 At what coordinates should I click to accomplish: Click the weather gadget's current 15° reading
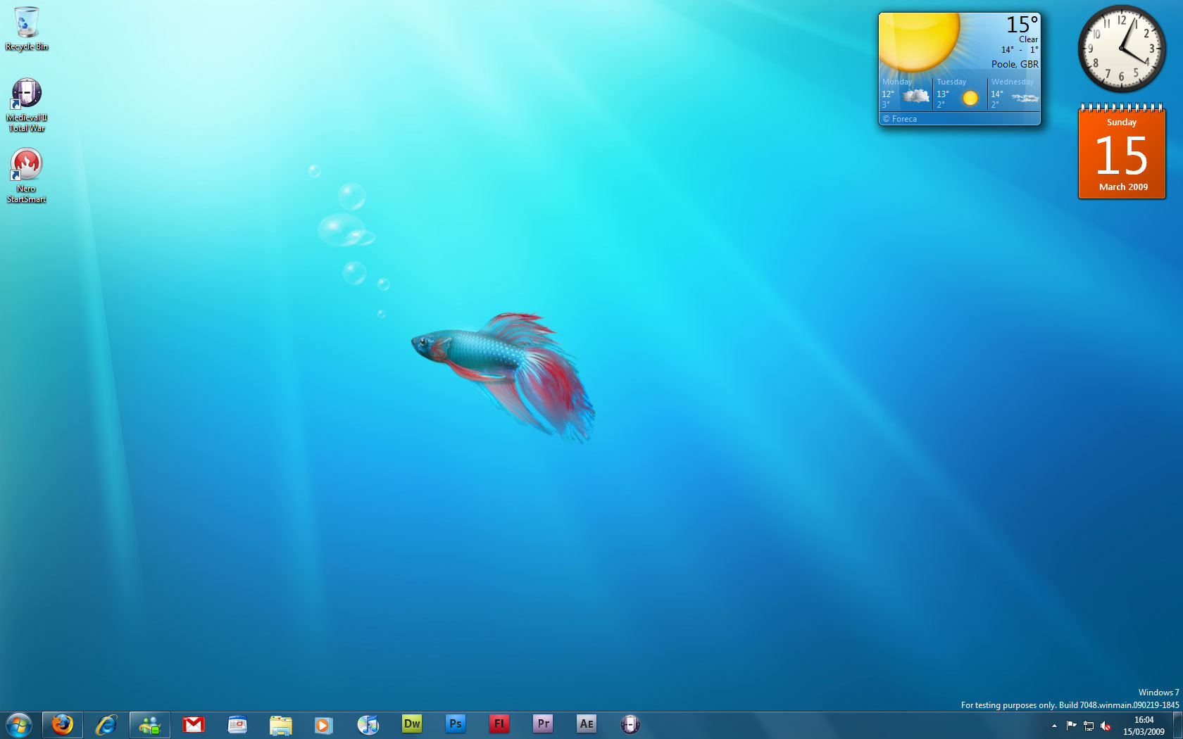click(x=1022, y=25)
